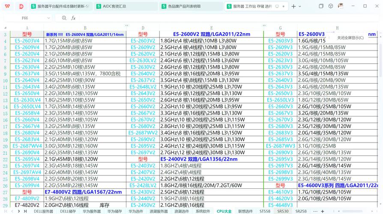
Task: Click the zoom magnifier icon in formula bar
Action: (64, 18)
